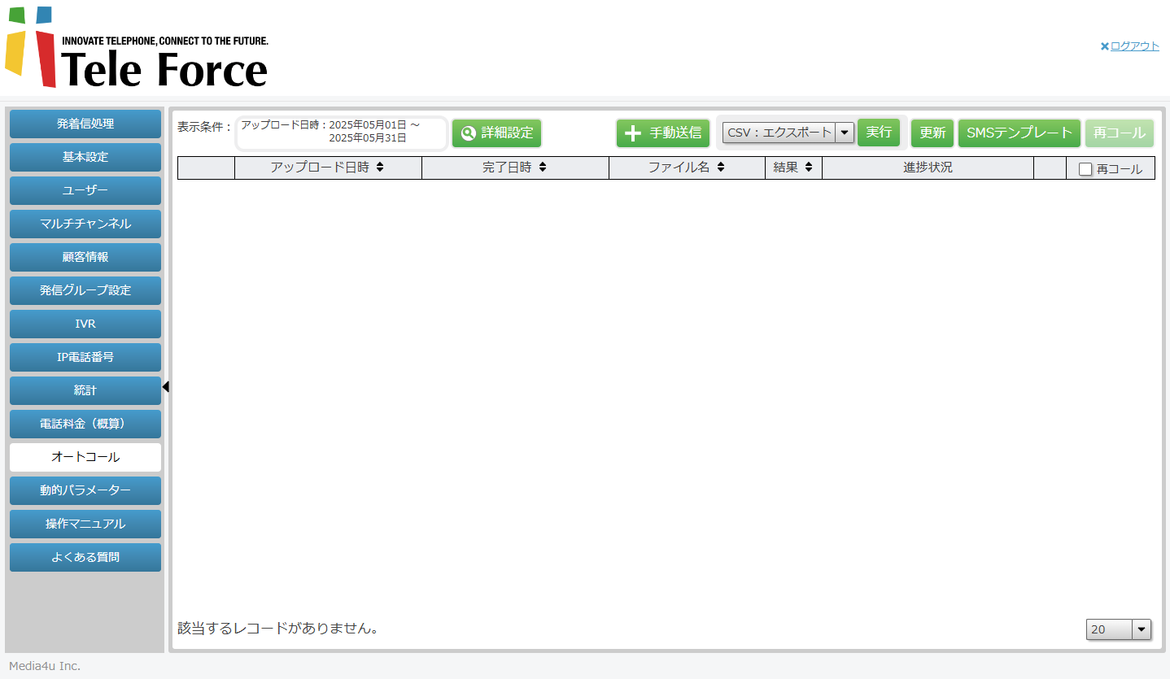
Task: Open the 操作マニュアル page
Action: pos(85,524)
